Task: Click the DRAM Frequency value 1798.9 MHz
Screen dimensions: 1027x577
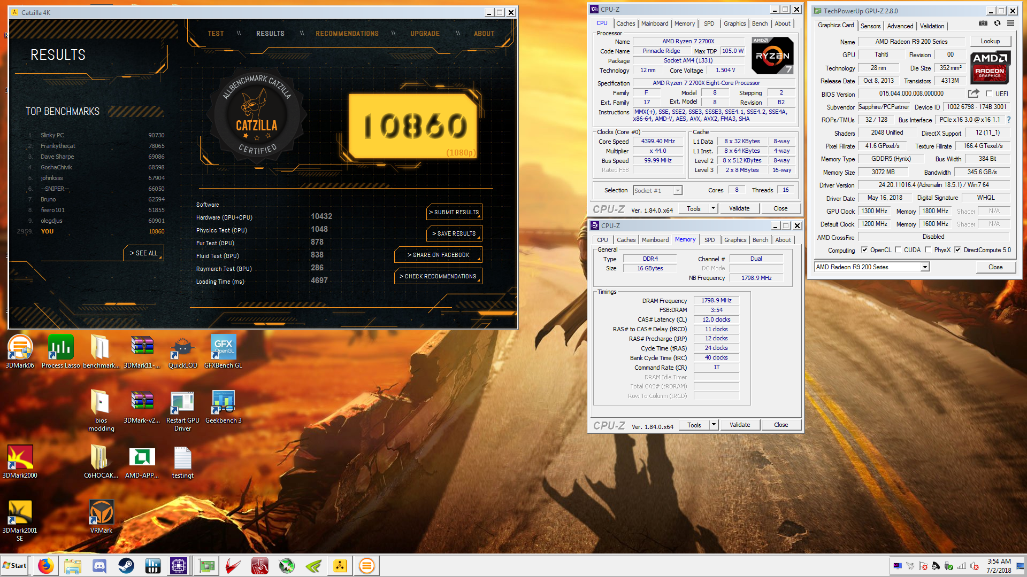Action: [x=716, y=301]
